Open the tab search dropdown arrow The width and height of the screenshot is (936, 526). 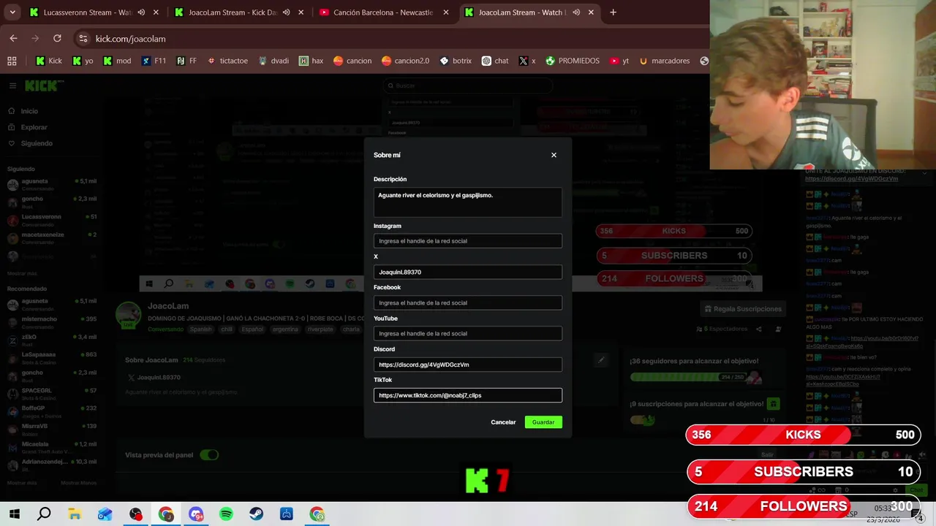click(12, 12)
